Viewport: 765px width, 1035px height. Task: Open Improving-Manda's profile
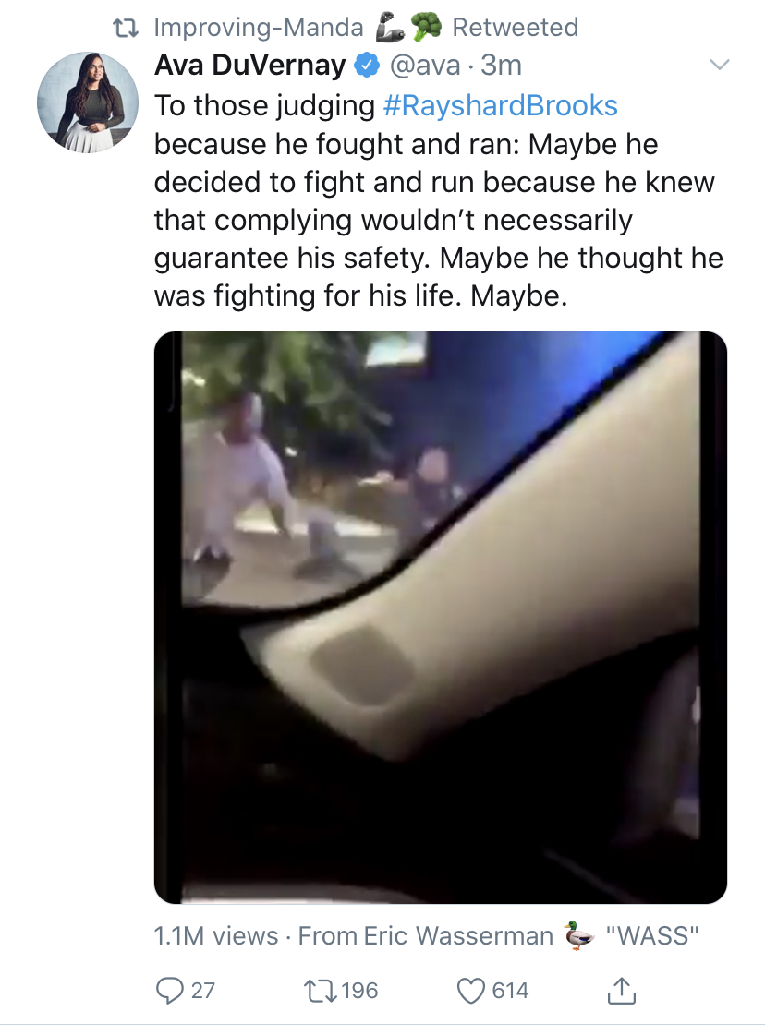[x=259, y=27]
